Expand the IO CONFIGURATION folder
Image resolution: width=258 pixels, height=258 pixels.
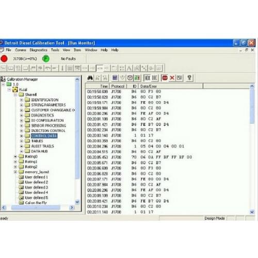click(22, 120)
